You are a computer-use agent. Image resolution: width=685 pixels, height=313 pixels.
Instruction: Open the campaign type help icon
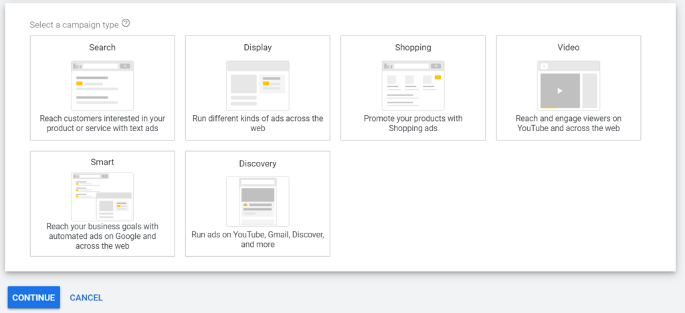[x=126, y=23]
